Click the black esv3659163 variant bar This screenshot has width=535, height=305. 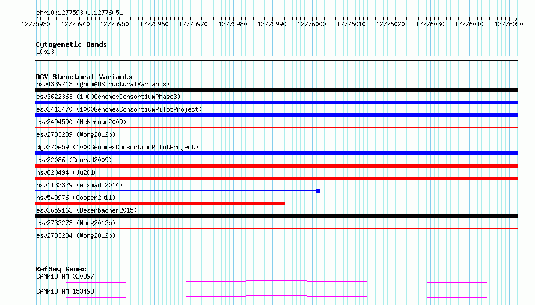pos(277,216)
